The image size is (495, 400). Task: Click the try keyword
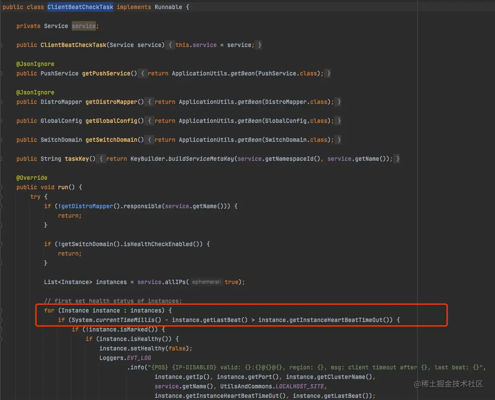click(35, 197)
